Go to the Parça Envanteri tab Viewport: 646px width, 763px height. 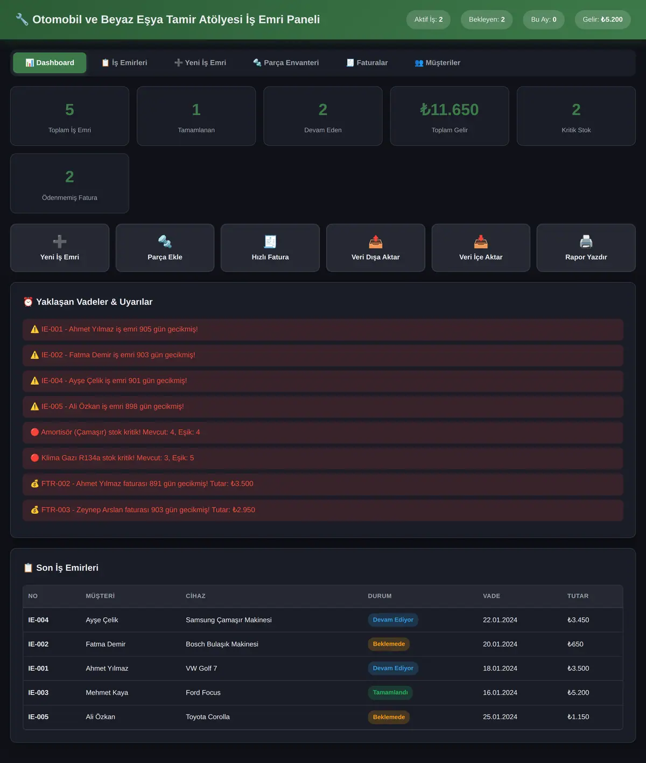tap(286, 63)
